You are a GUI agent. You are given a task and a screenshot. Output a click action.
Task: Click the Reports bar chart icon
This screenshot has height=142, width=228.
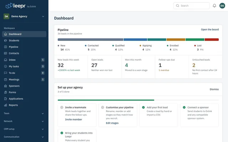click(6, 105)
